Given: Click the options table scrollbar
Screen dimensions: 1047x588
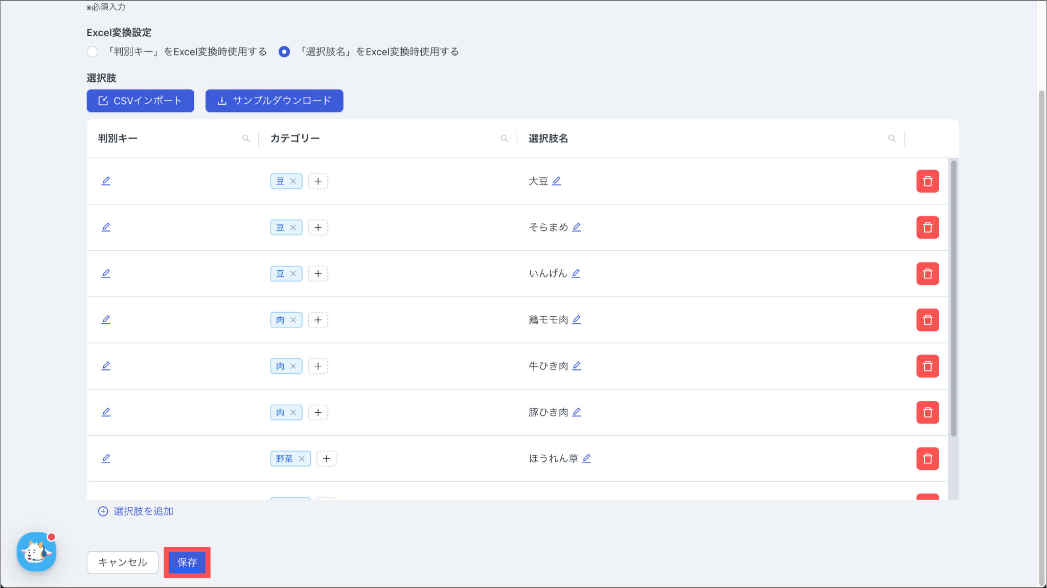Looking at the screenshot, I should 953,298.
